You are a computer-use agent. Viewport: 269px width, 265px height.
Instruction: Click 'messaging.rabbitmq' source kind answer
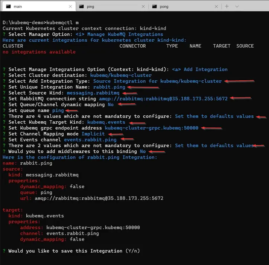pyautogui.click(x=93, y=93)
